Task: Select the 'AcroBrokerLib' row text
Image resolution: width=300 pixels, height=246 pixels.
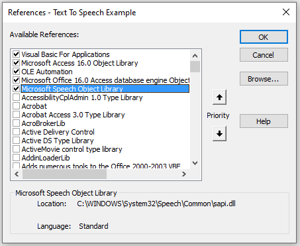Action: [43, 123]
